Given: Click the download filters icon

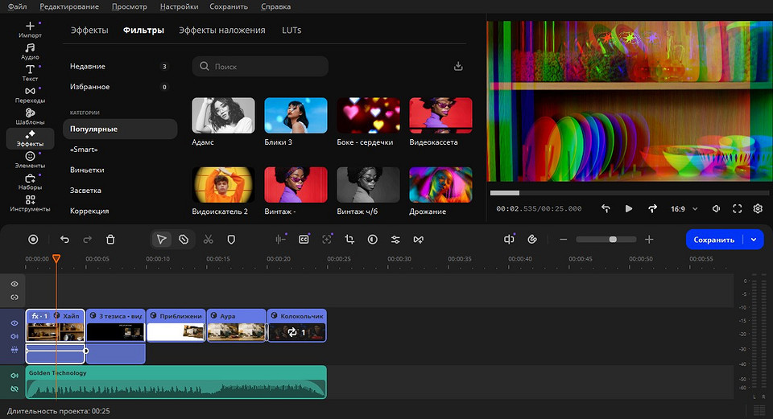Looking at the screenshot, I should point(458,67).
